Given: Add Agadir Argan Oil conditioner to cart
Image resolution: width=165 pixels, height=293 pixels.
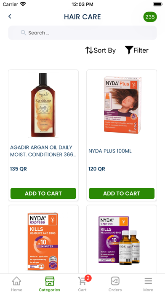Looking at the screenshot, I should click(x=43, y=193).
